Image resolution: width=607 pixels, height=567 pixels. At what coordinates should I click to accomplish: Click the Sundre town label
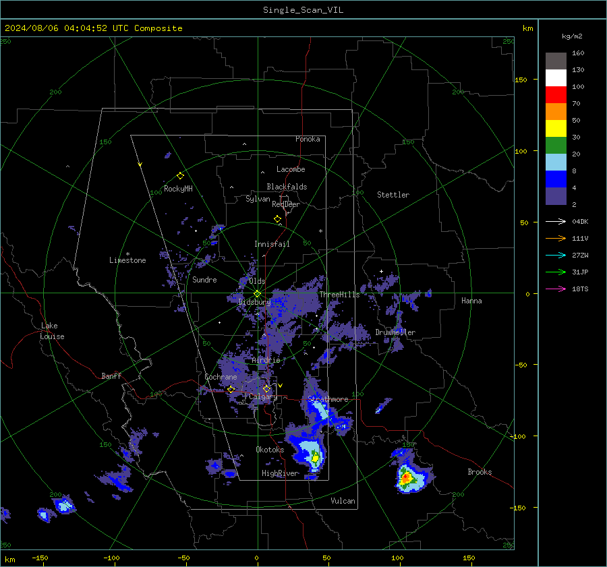[204, 279]
